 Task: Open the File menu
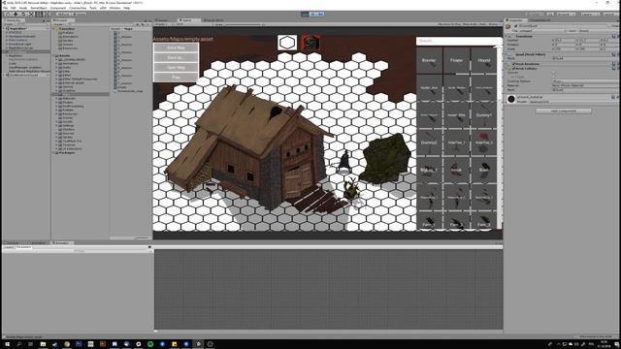point(6,8)
